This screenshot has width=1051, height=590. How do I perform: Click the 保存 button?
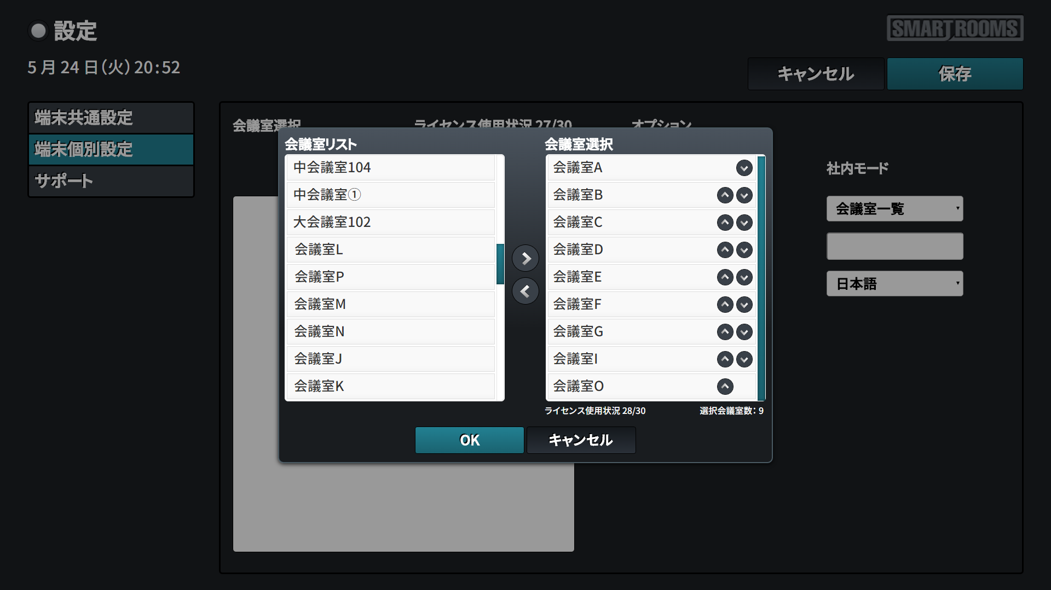[955, 74]
